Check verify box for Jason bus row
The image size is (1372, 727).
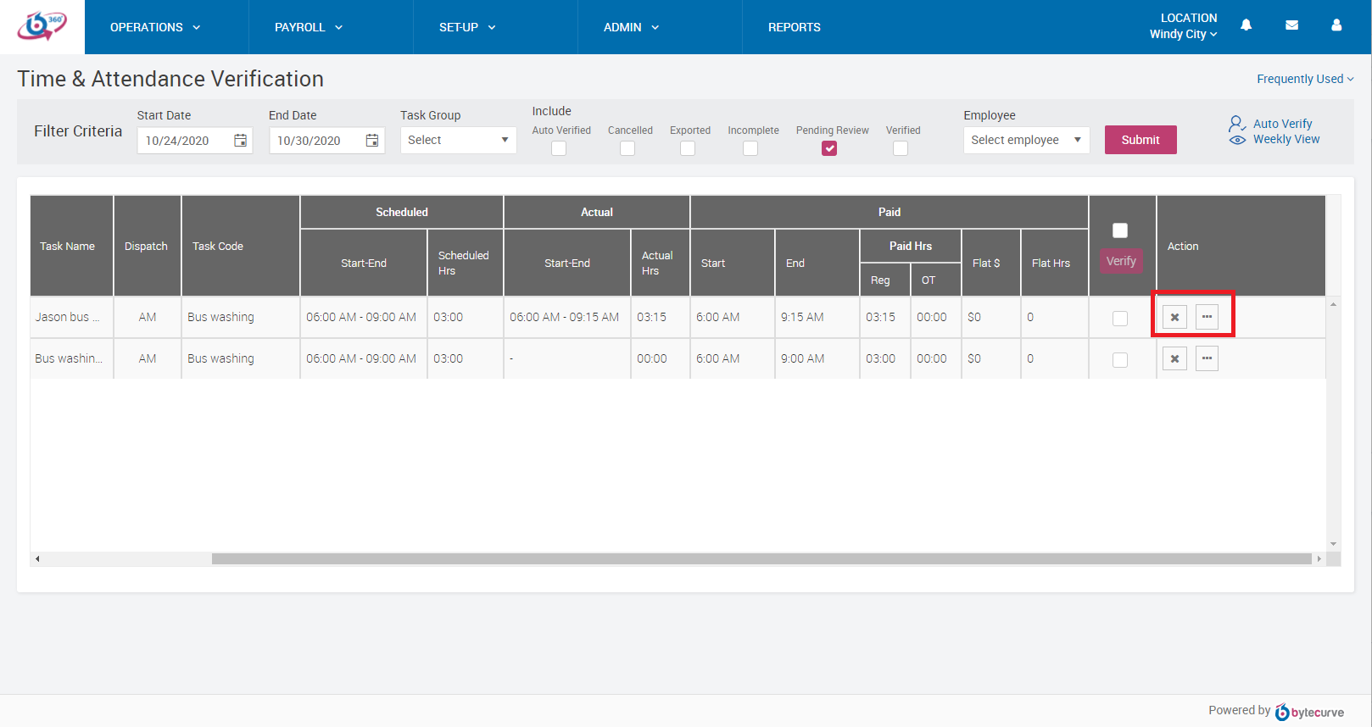tap(1120, 319)
